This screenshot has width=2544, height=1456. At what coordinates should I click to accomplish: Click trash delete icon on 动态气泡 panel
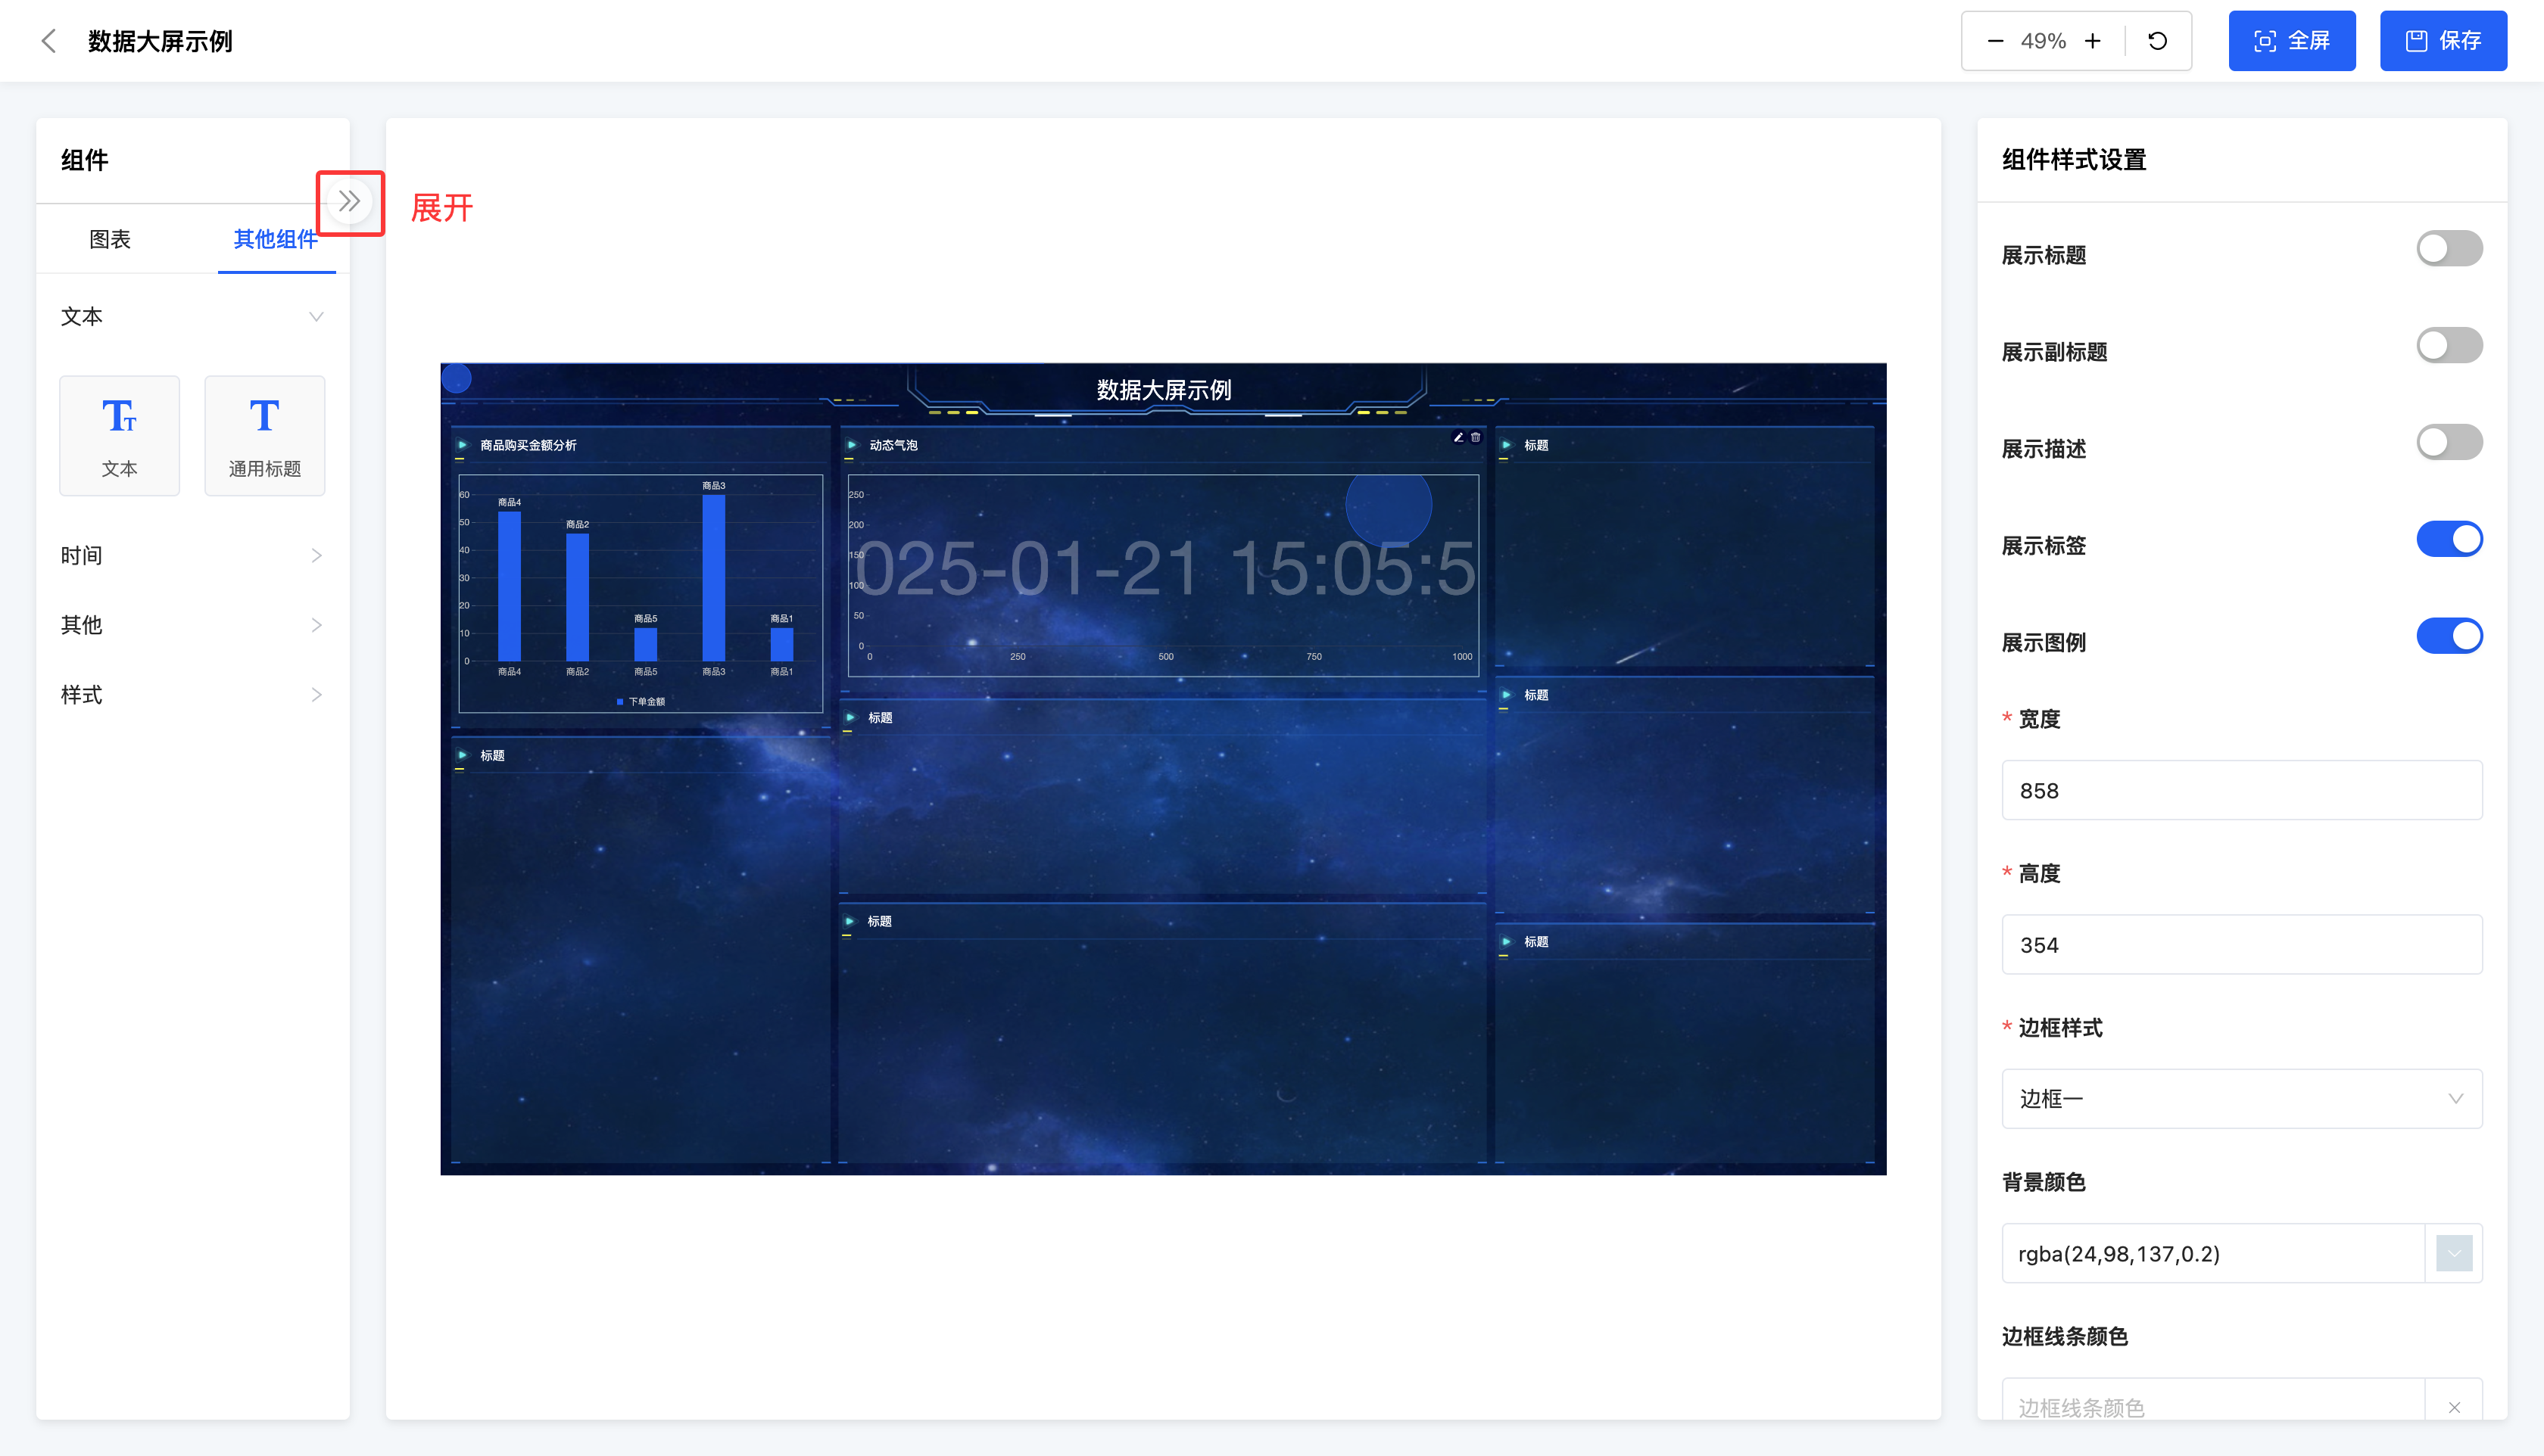click(1476, 437)
